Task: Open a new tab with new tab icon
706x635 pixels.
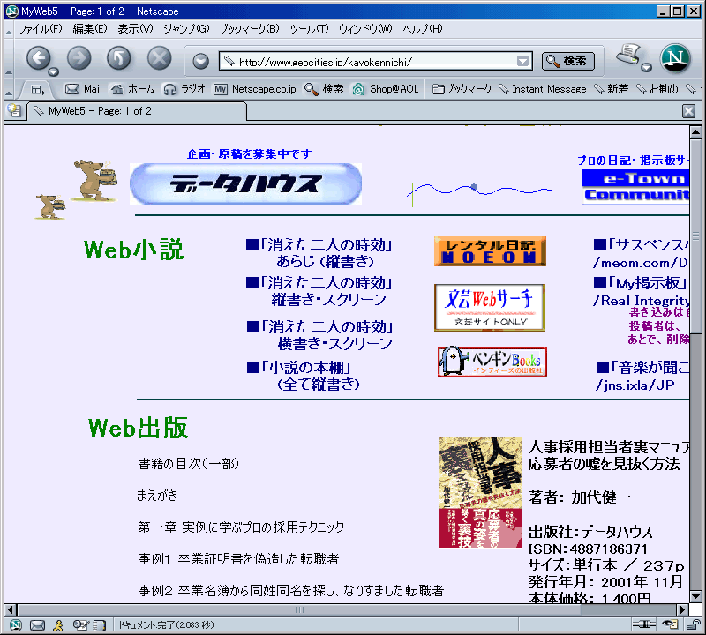Action: (14, 111)
